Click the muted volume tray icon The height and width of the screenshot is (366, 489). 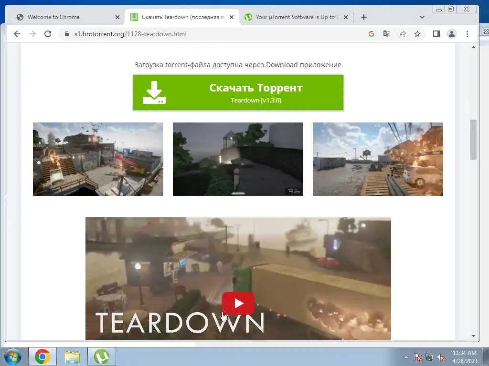[x=441, y=357]
